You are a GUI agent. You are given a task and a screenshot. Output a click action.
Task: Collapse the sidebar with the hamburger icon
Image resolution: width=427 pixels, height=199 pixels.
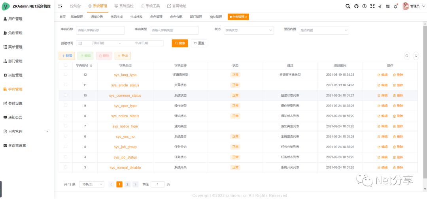coord(60,6)
